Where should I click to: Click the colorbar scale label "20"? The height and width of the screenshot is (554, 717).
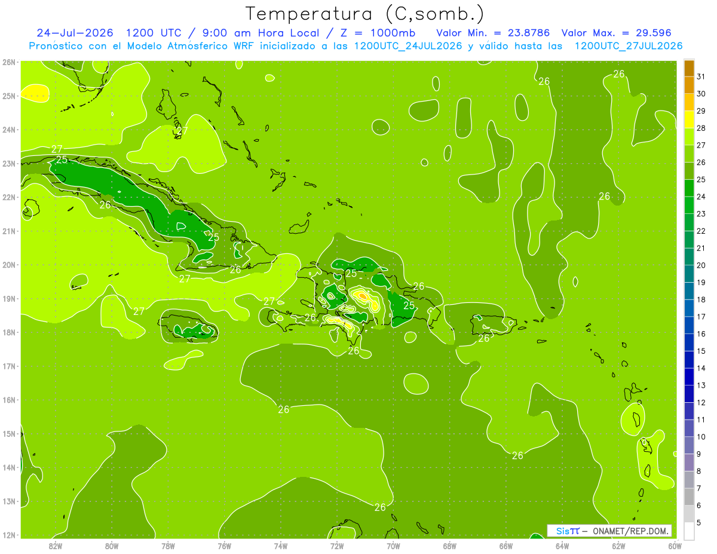(x=701, y=265)
